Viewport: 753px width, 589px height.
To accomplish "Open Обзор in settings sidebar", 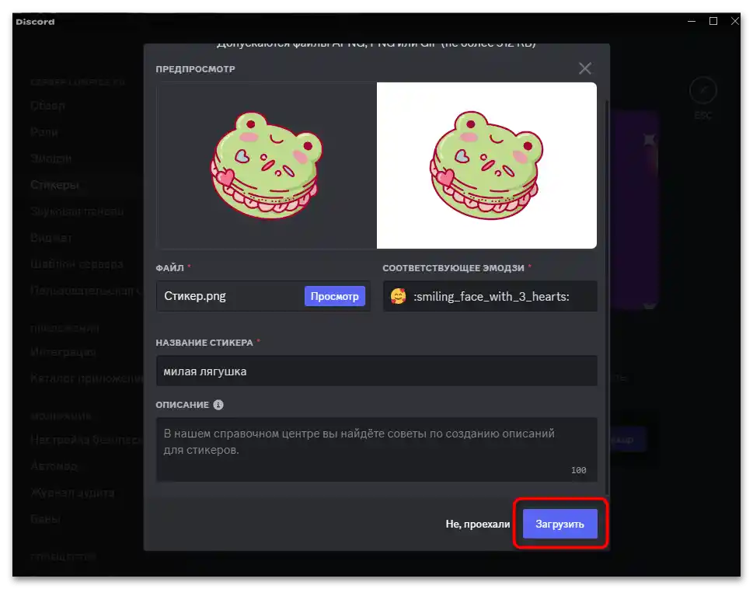I will 47,106.
